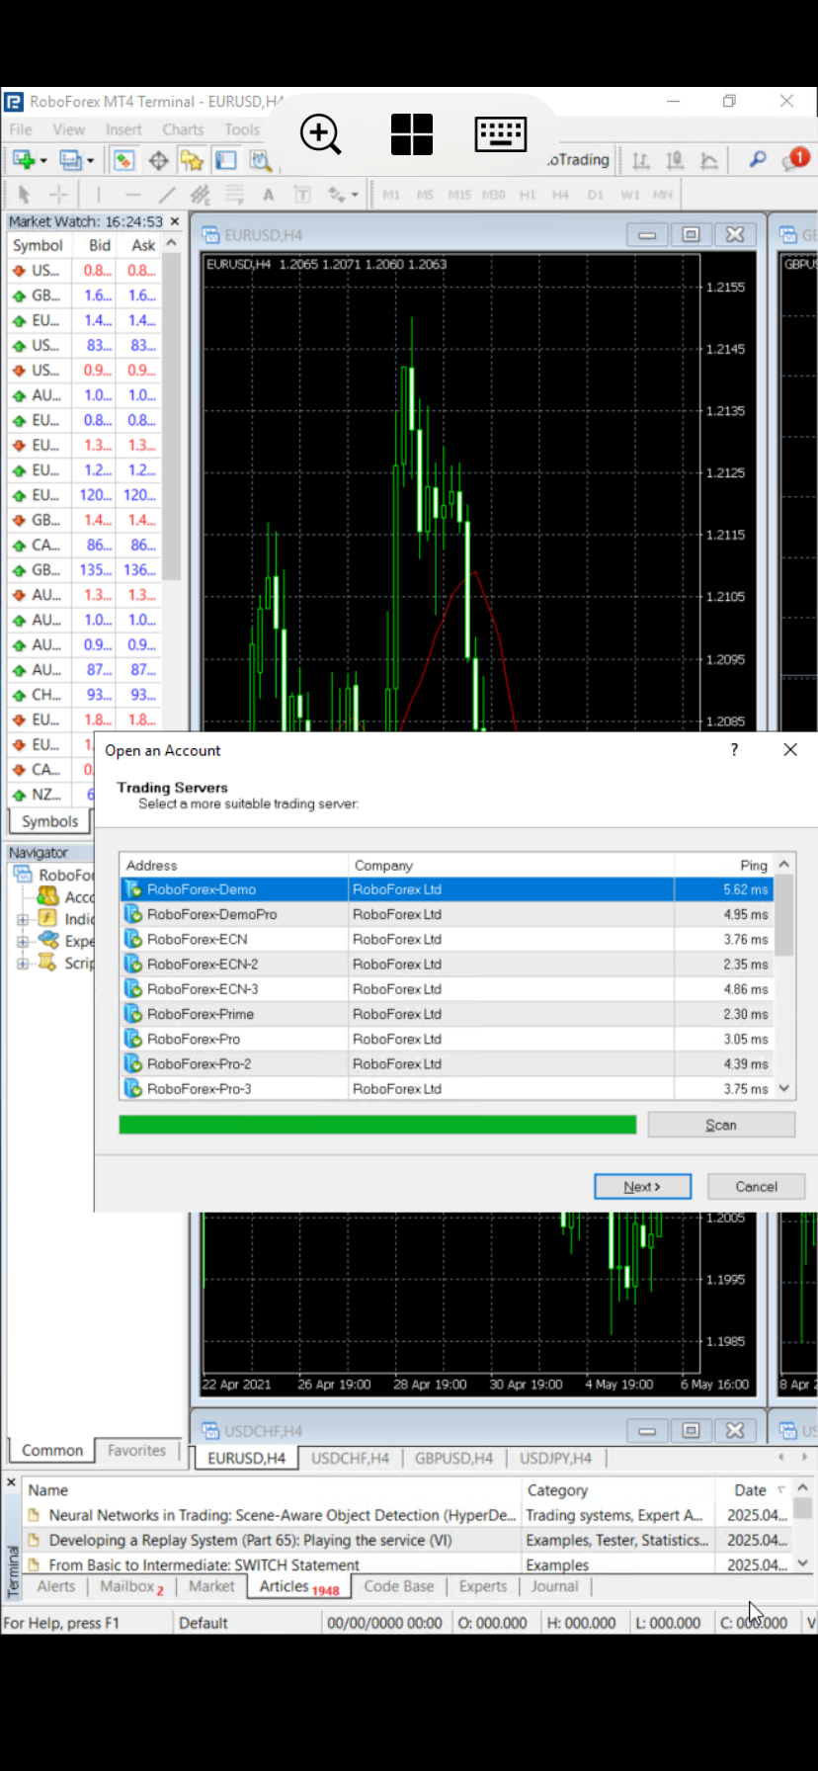Switch chart to H4 timeframe
Viewport: 818px width, 1771px height.
pos(560,195)
